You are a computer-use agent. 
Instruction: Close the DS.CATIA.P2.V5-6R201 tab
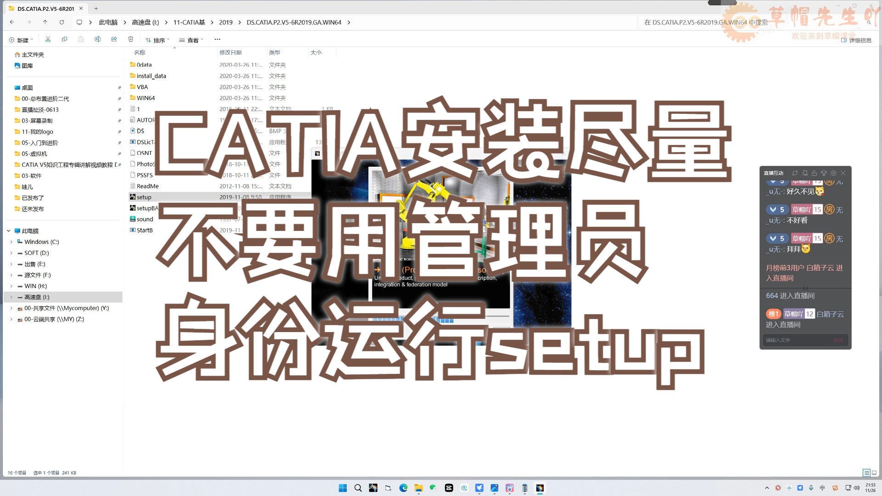point(81,8)
